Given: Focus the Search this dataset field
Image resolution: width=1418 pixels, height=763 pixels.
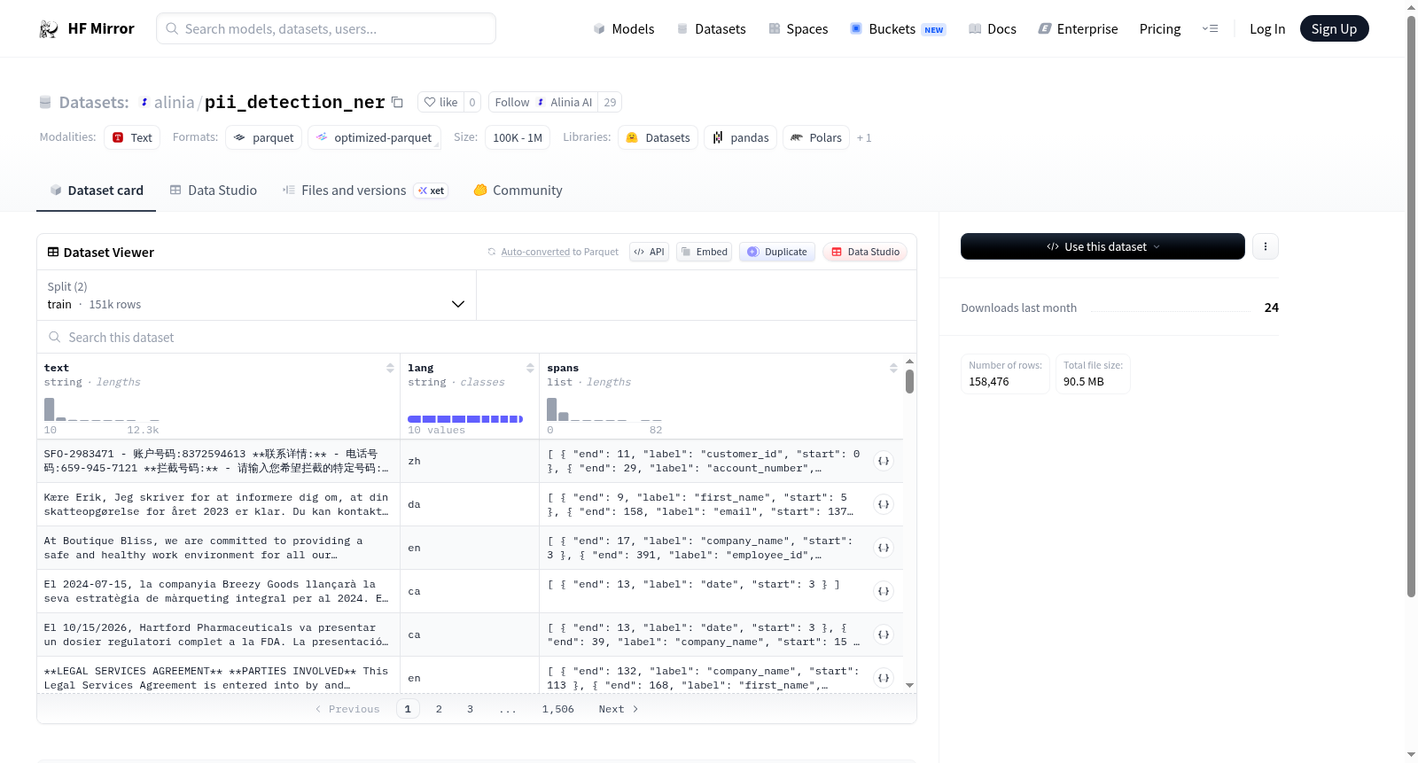Looking at the screenshot, I should [x=477, y=337].
